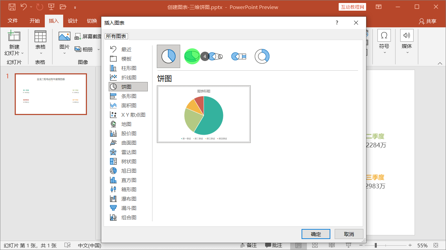Select 饼图 pie chart type
The image size is (446, 250).
(128, 87)
